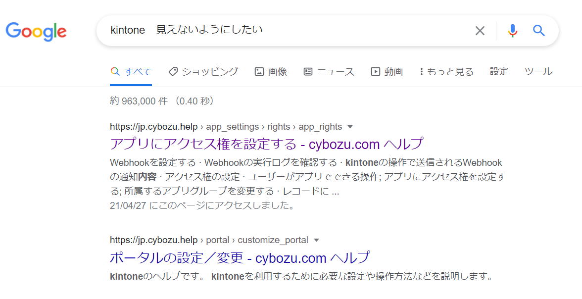This screenshot has height=299, width=582.
Task: Click the Google logo to return home
Action: tap(36, 31)
